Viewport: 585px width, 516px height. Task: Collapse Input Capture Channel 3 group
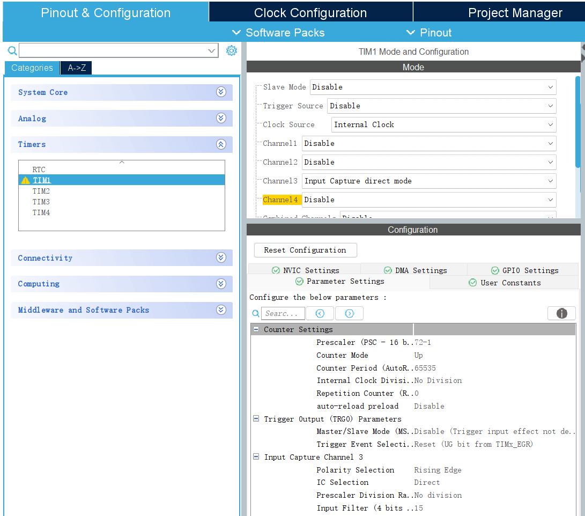(256, 456)
